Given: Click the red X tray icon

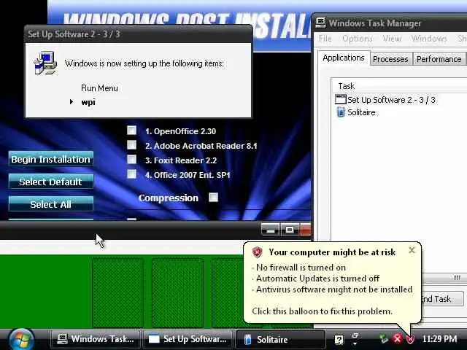Looking at the screenshot, I should 397,338.
